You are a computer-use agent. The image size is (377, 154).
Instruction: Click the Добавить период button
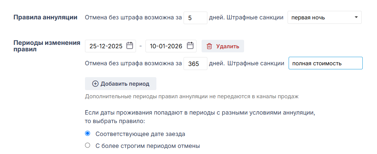point(121,84)
